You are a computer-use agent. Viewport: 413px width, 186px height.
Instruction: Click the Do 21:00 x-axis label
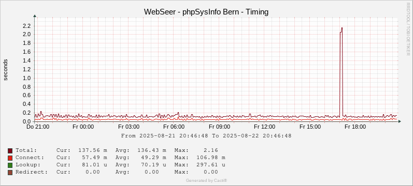tap(38, 127)
